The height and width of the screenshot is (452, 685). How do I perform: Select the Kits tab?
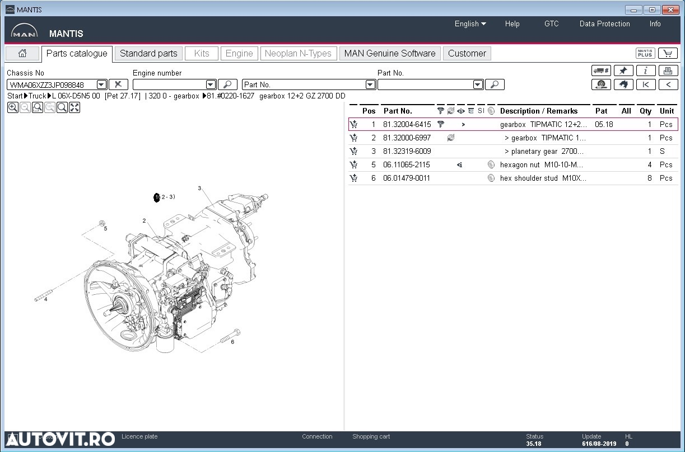pyautogui.click(x=202, y=54)
